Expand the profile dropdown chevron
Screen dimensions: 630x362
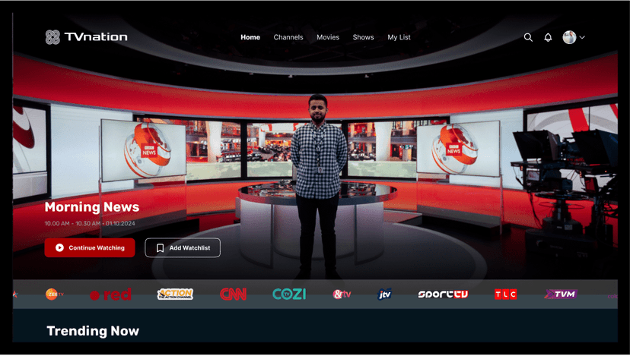pyautogui.click(x=582, y=37)
